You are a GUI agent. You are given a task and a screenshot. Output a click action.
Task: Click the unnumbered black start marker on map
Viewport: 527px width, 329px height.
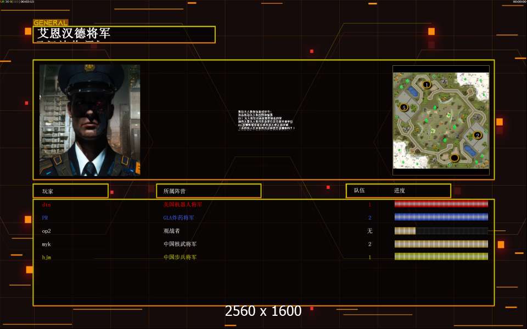(x=455, y=157)
